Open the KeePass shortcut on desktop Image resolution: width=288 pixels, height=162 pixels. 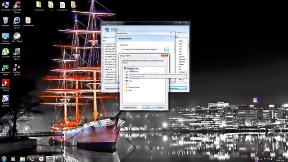coord(17,23)
